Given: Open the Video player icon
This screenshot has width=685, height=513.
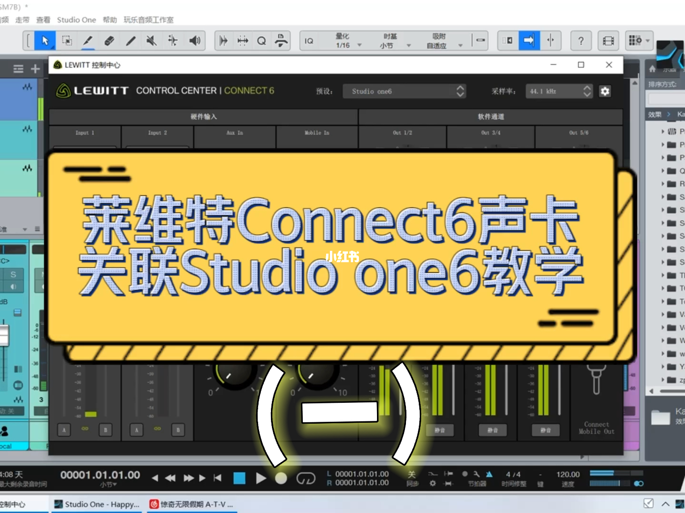Looking at the screenshot, I should coord(608,41).
